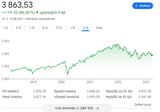Click the Nejnižší za 52 týd. label
The width and height of the screenshot is (160, 112).
(119, 97)
